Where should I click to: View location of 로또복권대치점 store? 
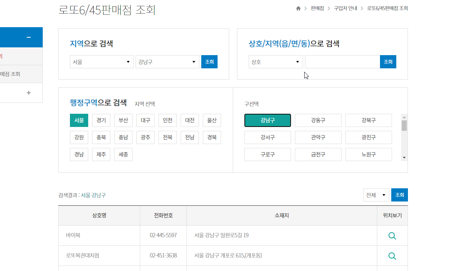click(x=392, y=256)
